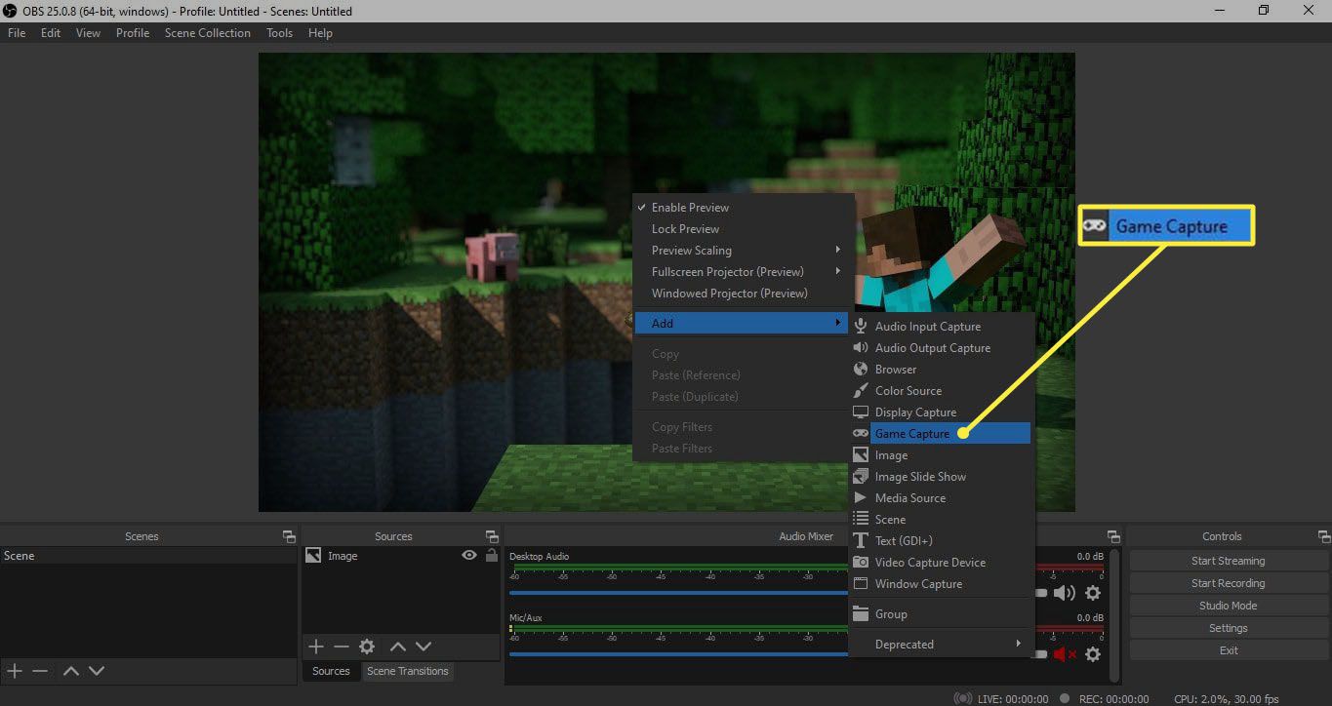Choose the Text (GDI+) T icon
Image resolution: width=1332 pixels, height=706 pixels.
point(860,541)
